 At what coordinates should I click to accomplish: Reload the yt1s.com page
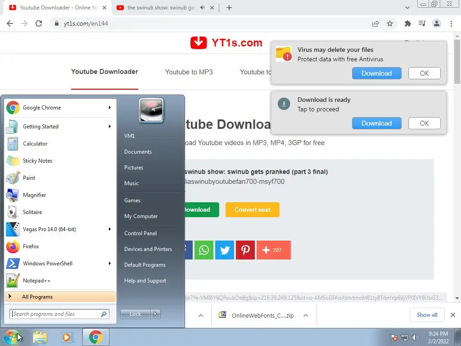pos(39,23)
